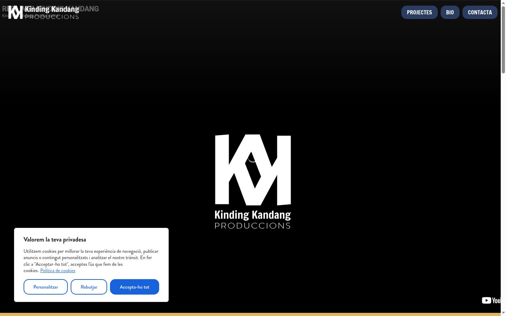Open the YouTube logo link
Screen dimensions: 506x316
pos(491,300)
